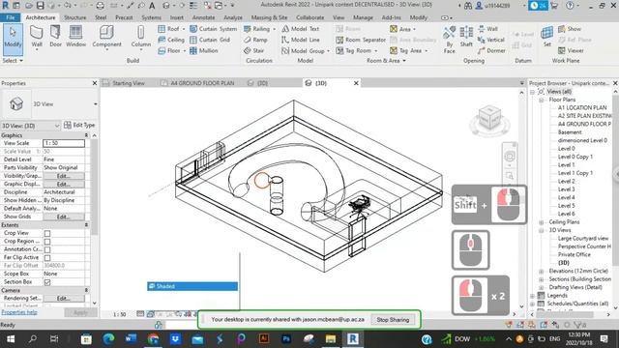Choose the Model Text tool
Image resolution: width=619 pixels, height=348 pixels.
pos(301,29)
